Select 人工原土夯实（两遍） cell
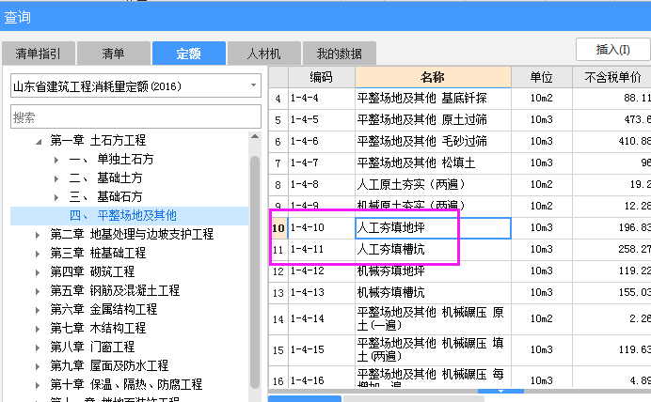This screenshot has width=651, height=402. (x=433, y=185)
